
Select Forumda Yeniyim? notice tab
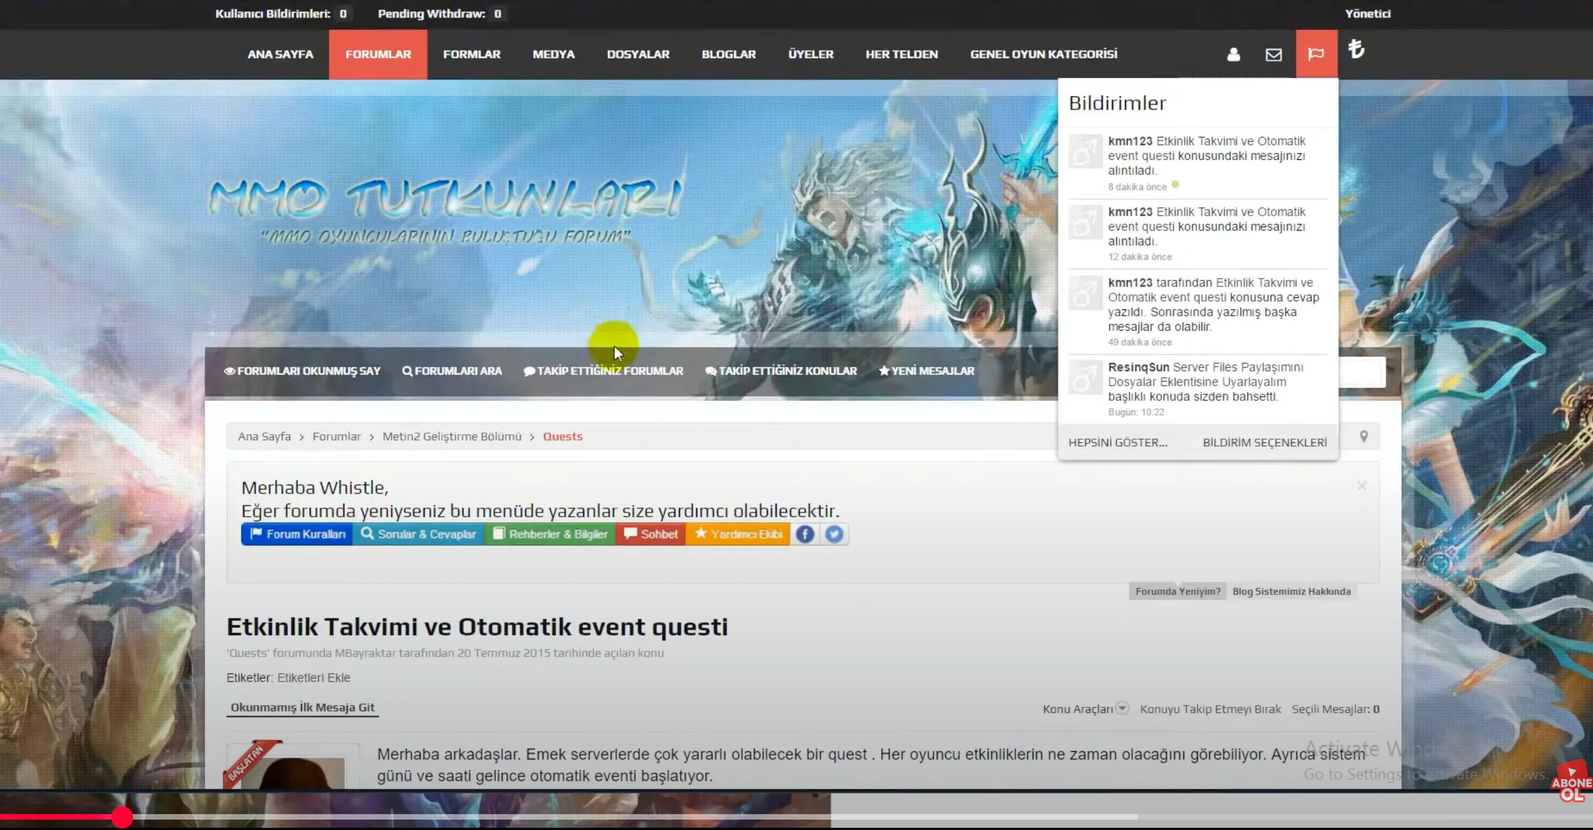click(1178, 591)
